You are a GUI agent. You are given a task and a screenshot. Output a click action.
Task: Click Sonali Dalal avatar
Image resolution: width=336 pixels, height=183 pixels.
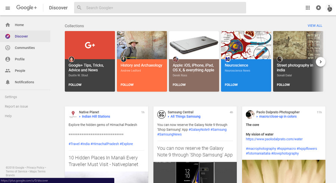280,59
